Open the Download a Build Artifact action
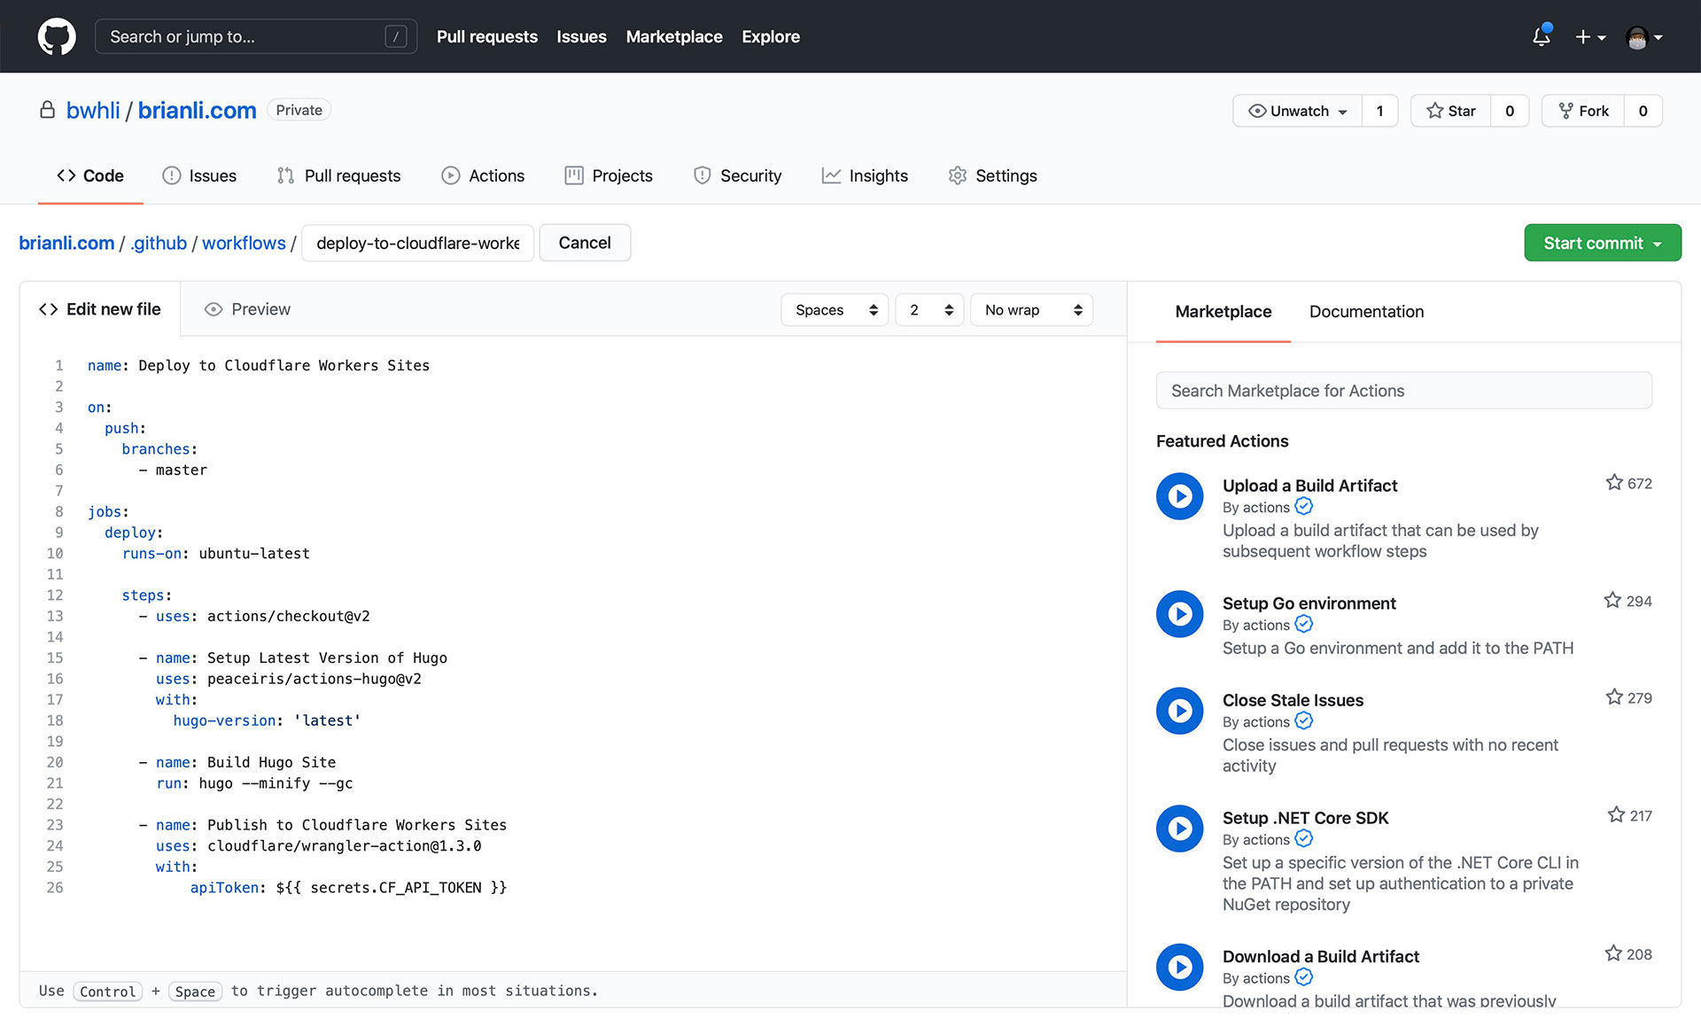 [x=1320, y=956]
